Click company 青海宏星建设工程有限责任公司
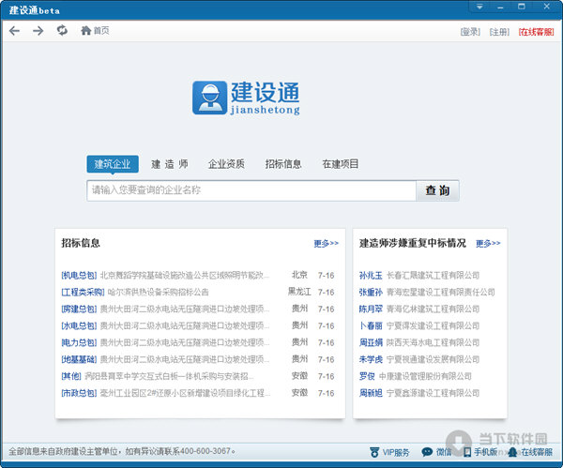Image resolution: width=563 pixels, height=468 pixels. tap(441, 292)
